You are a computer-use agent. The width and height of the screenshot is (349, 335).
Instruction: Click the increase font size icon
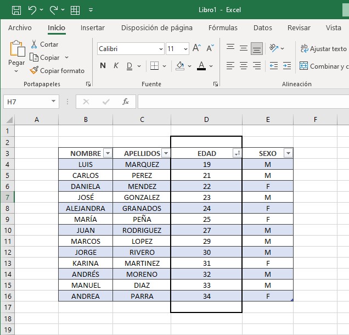pyautogui.click(x=197, y=48)
